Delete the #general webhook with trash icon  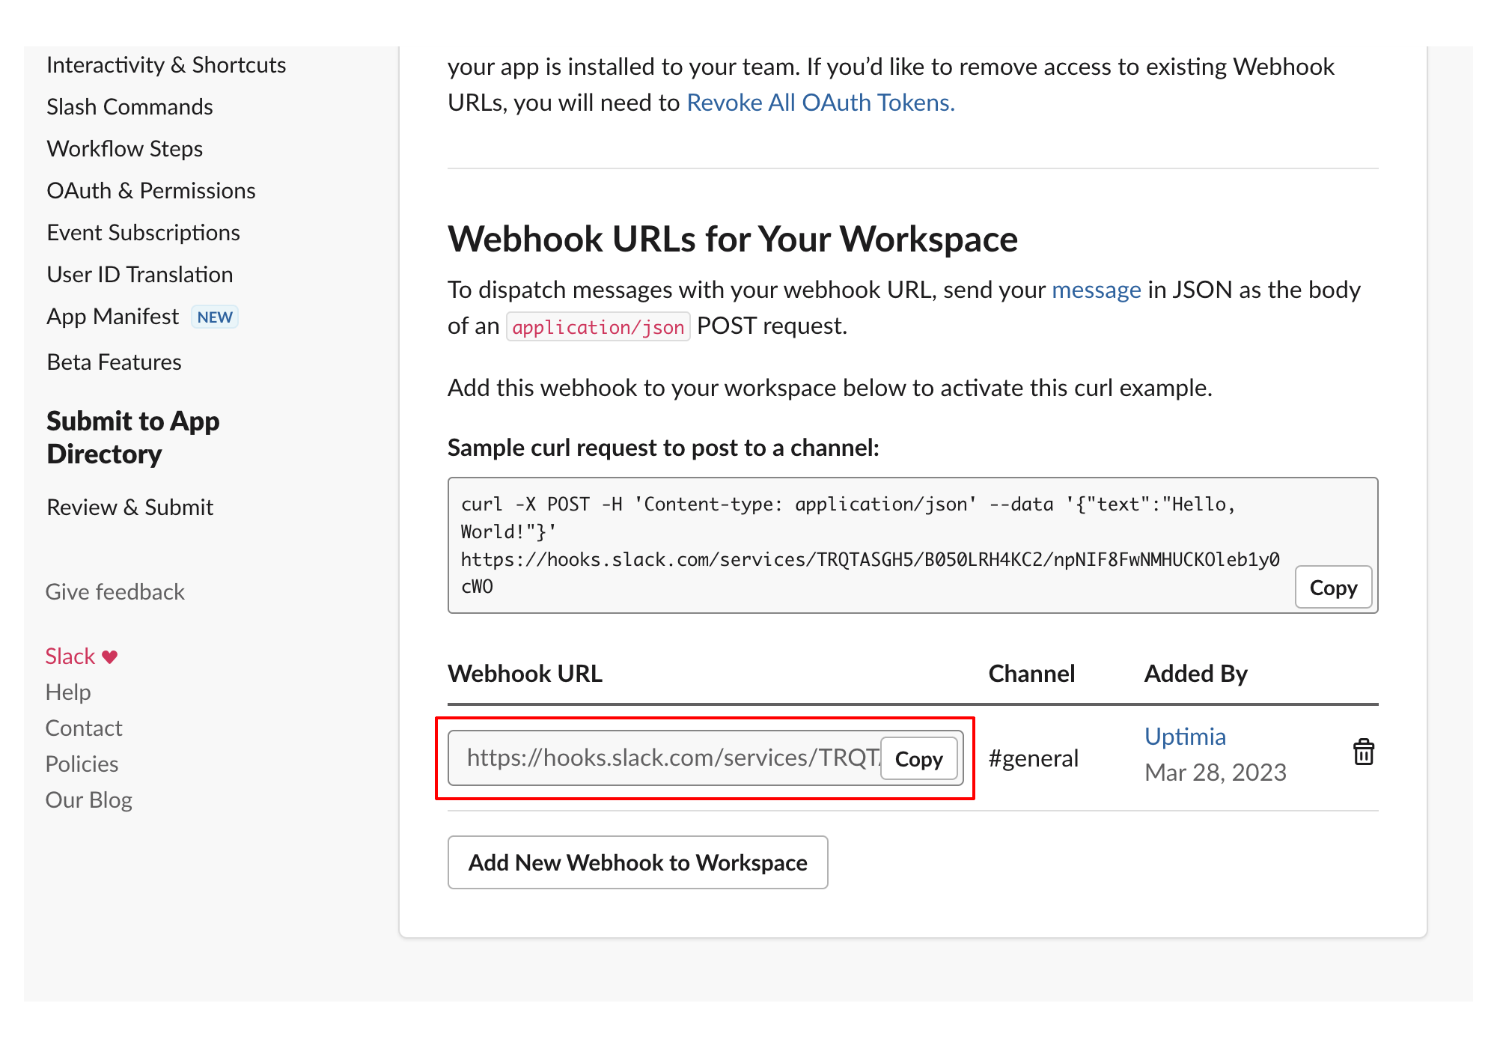pyautogui.click(x=1364, y=752)
